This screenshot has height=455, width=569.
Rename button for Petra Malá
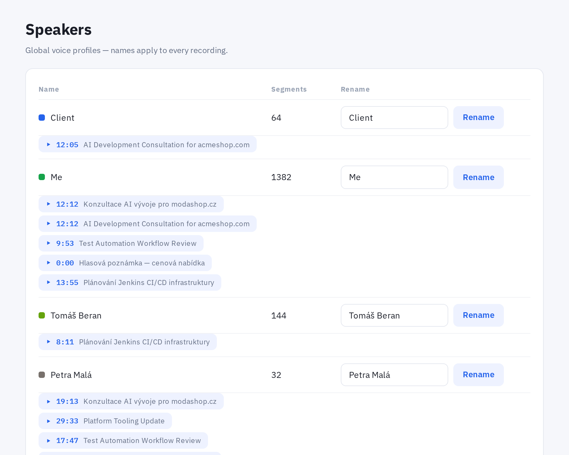478,374
